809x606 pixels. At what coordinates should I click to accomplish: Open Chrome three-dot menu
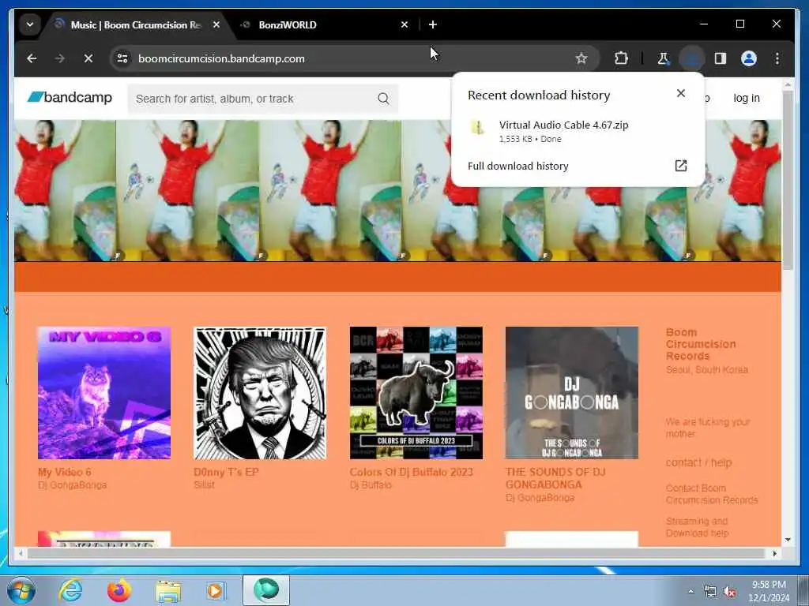tap(777, 58)
